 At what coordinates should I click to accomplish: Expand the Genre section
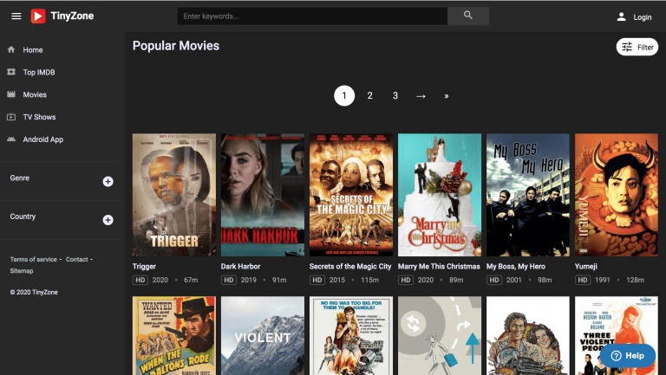pyautogui.click(x=108, y=181)
